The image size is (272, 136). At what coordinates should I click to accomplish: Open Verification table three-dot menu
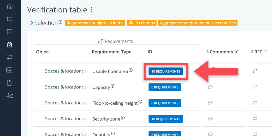tap(91, 10)
